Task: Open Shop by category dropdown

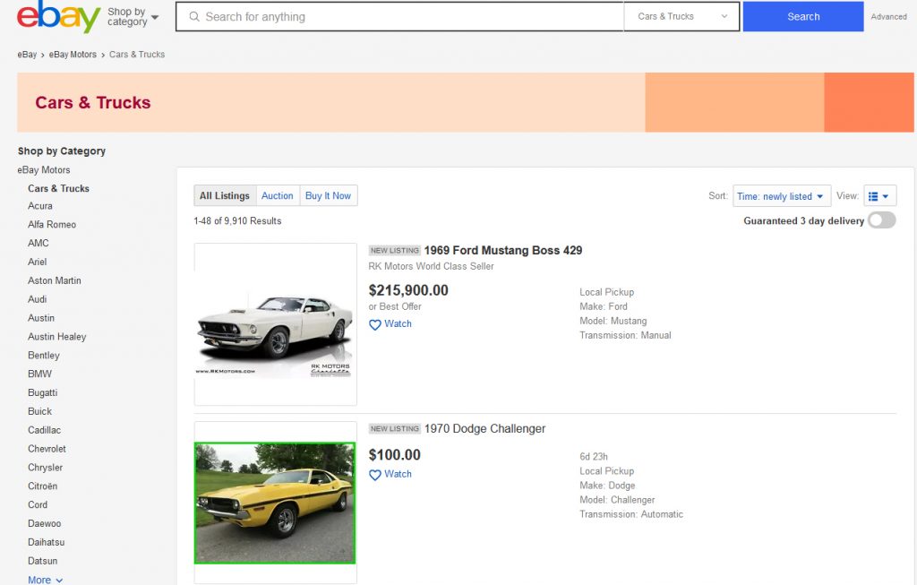Action: coord(133,17)
